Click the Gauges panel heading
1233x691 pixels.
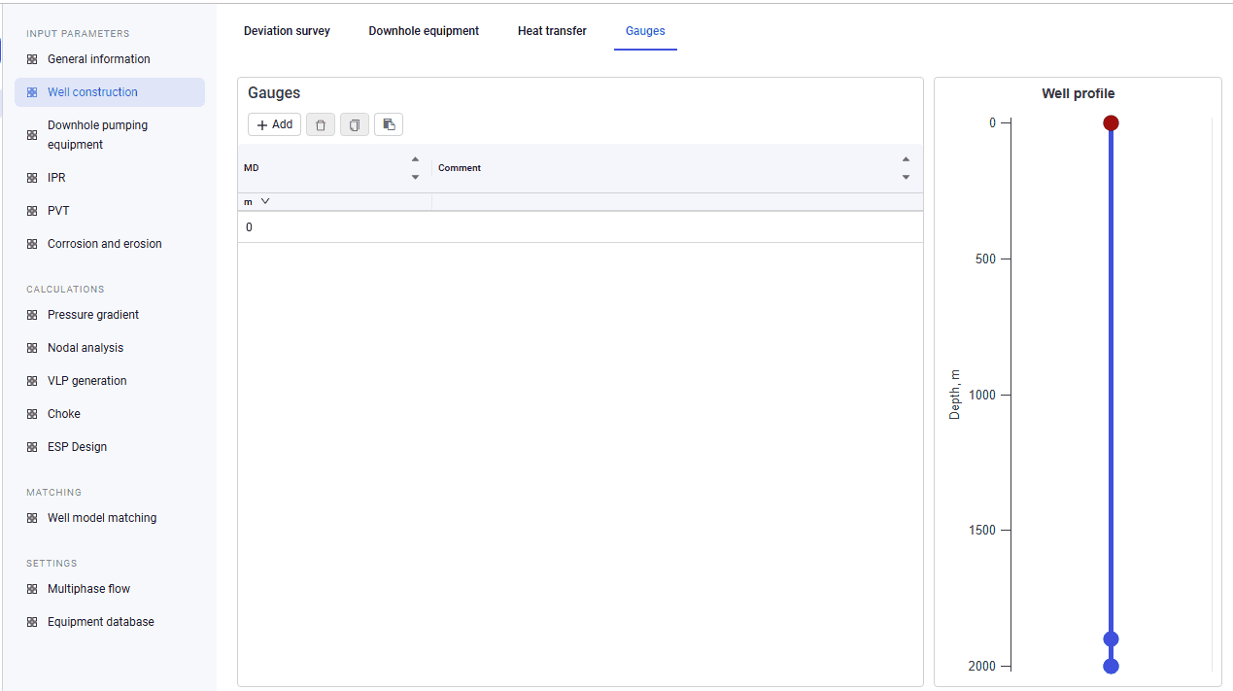[x=274, y=93]
